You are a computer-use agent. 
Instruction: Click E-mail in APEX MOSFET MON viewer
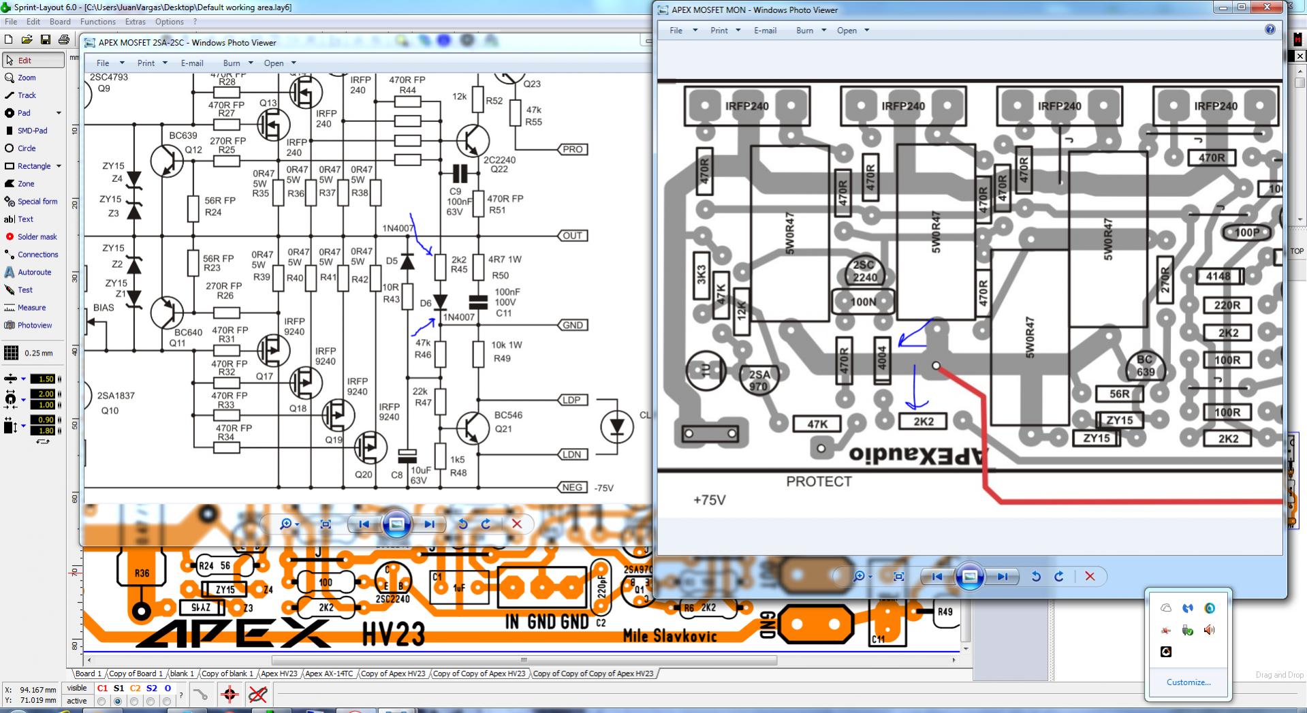765,31
